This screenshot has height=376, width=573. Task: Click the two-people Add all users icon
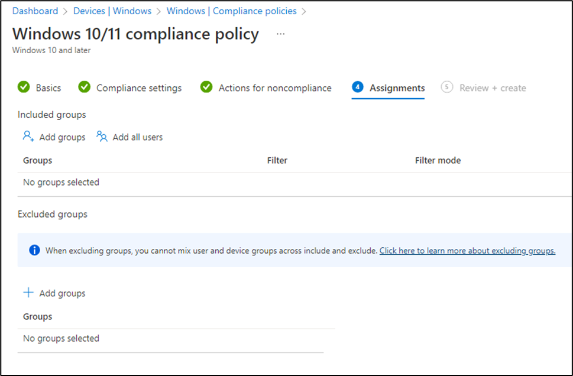click(x=102, y=137)
